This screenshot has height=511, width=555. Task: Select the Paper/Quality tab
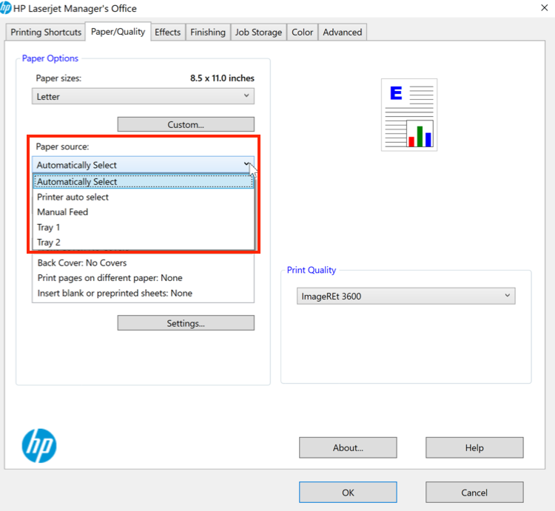[x=118, y=32]
